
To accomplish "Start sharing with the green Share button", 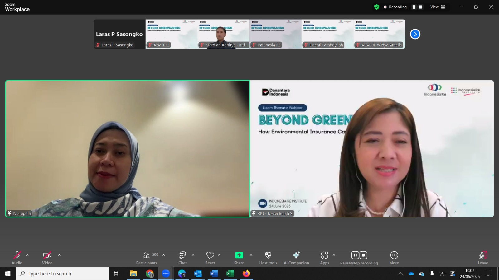I will (239, 258).
